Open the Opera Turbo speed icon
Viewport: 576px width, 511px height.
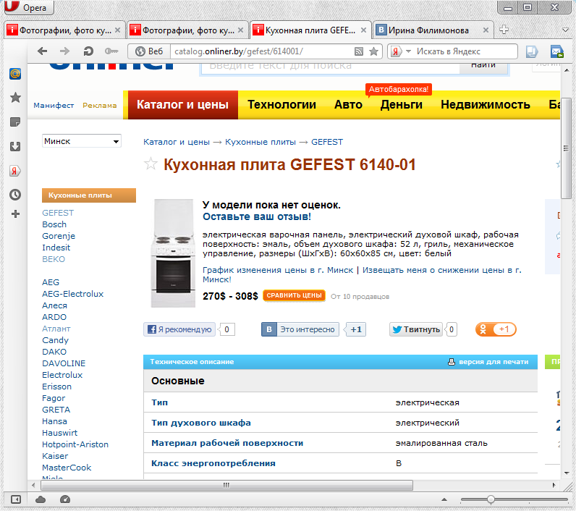coord(65,499)
